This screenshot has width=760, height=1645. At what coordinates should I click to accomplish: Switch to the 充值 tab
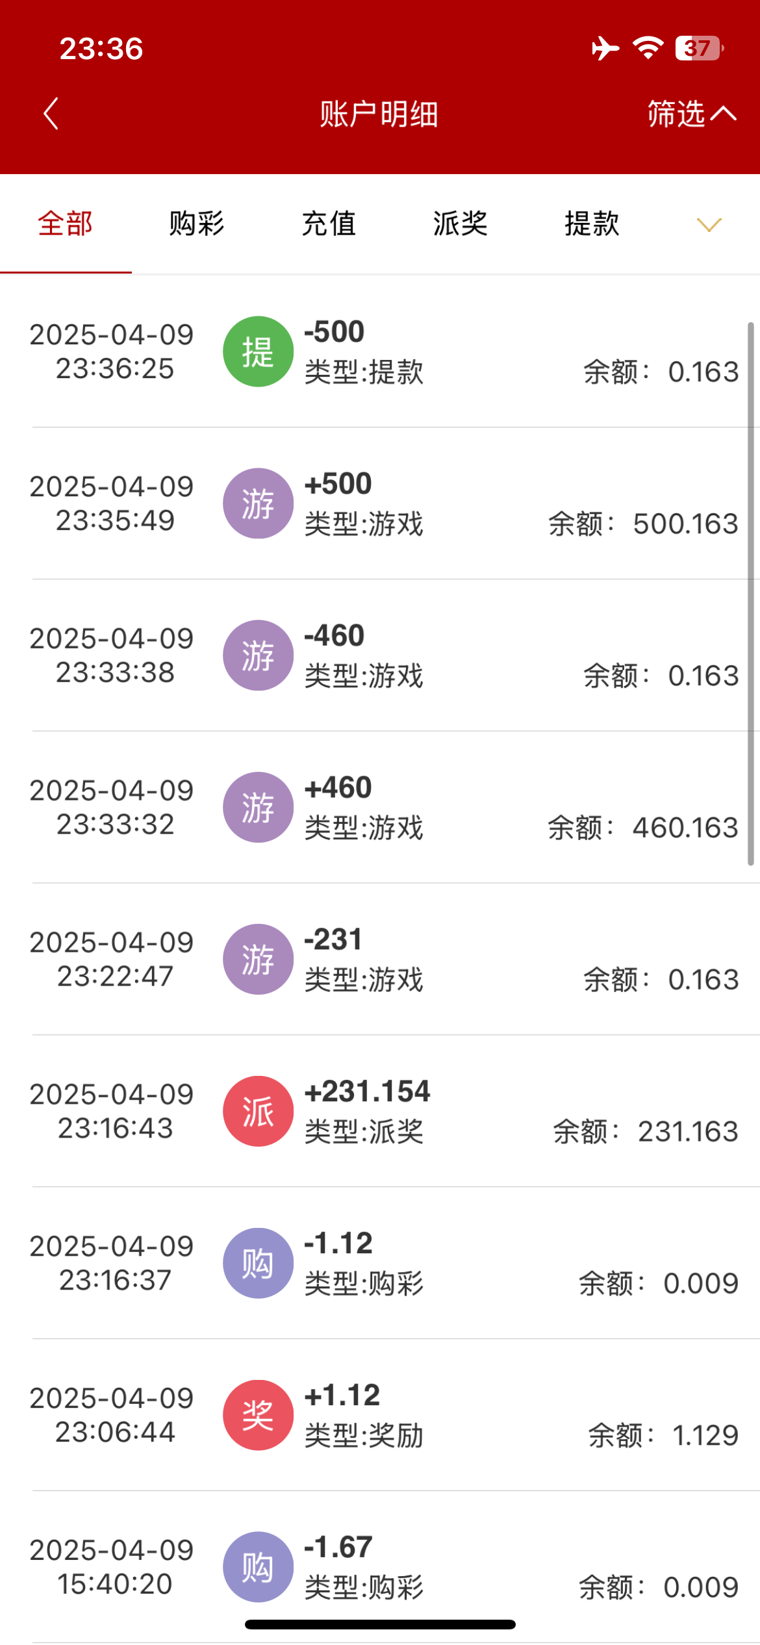[329, 224]
